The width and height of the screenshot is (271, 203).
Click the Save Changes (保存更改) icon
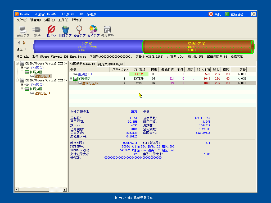click(x=107, y=31)
